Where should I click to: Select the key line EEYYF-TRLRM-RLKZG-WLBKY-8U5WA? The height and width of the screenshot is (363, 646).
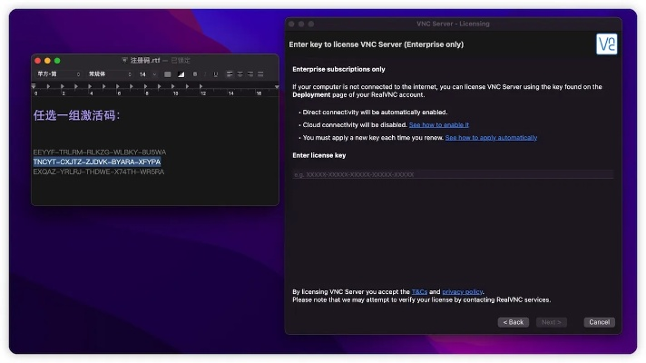[100, 152]
